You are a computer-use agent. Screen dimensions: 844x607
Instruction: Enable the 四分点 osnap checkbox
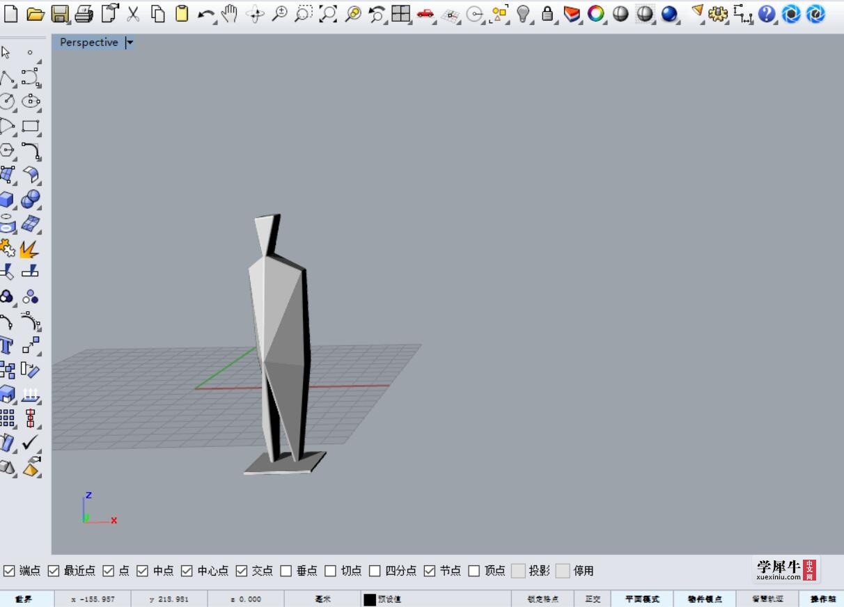(x=375, y=571)
